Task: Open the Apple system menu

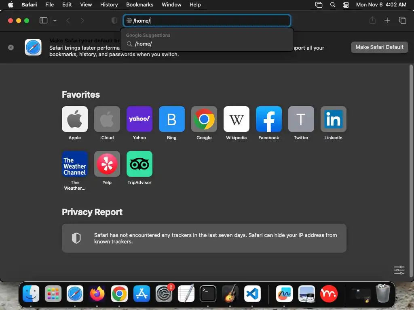Action: (11, 4)
